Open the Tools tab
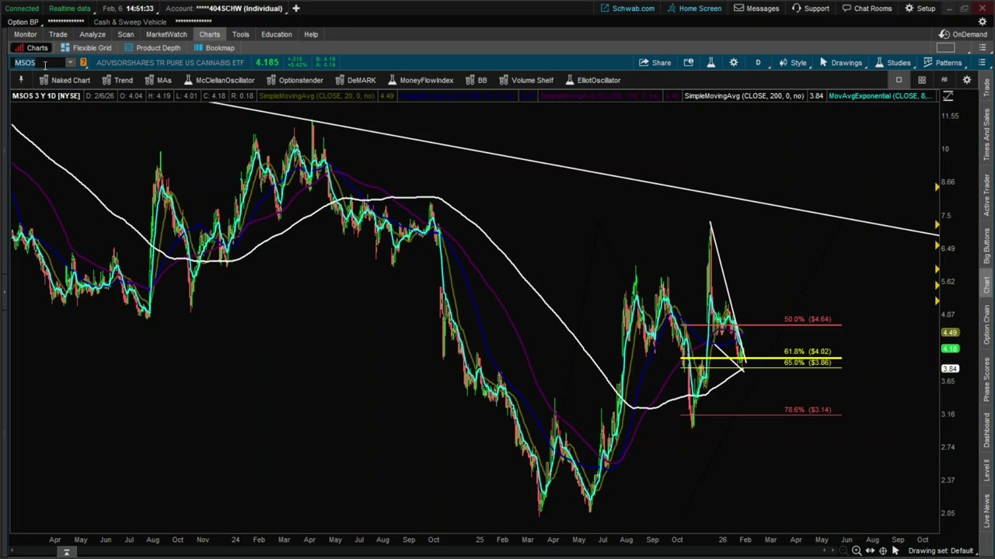 click(240, 34)
